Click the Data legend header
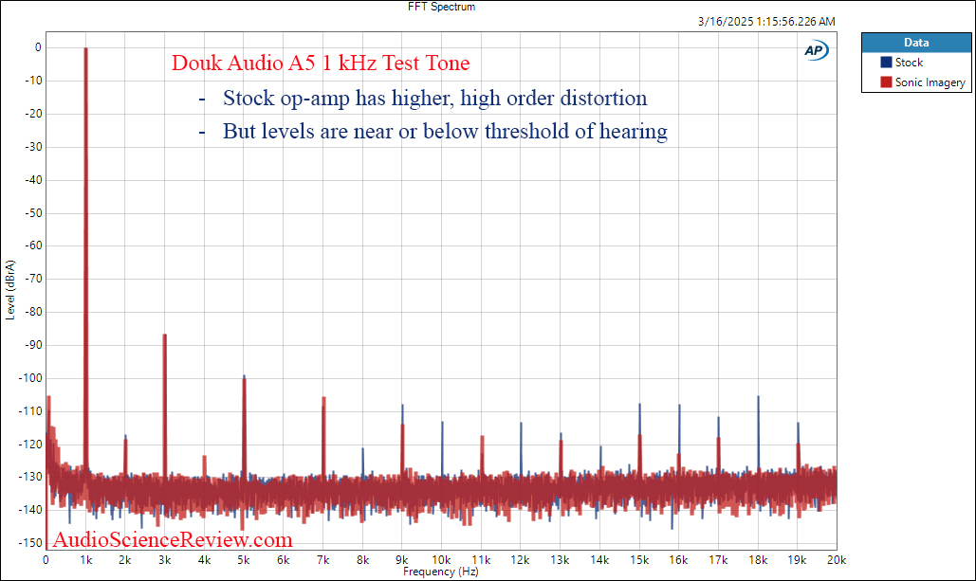976x581 pixels. [916, 43]
